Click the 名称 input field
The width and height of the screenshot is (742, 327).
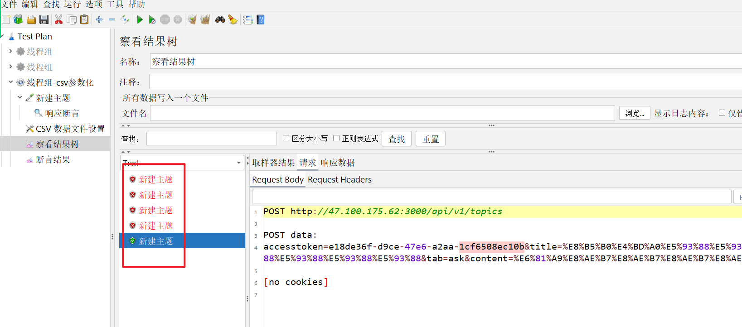[446, 62]
